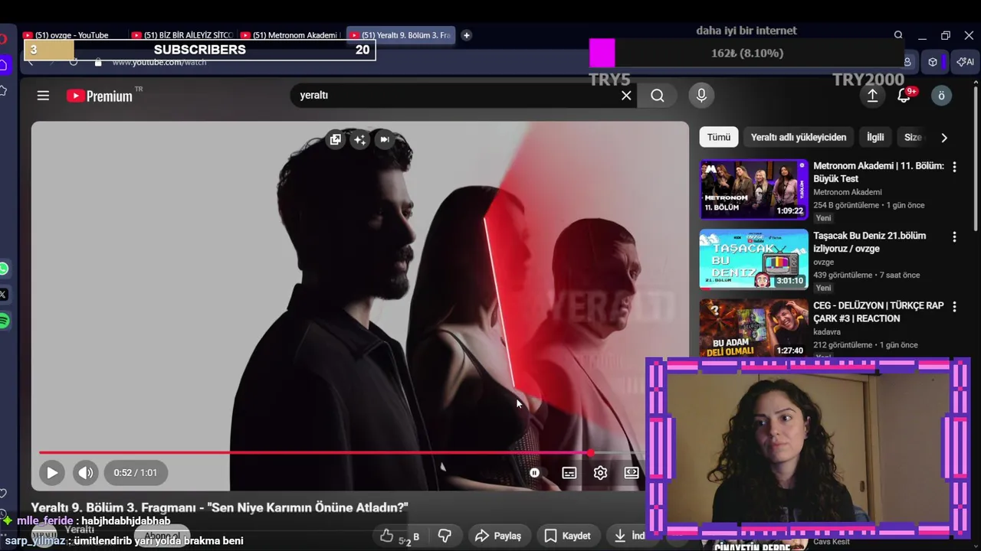Reload the page with the refresh icon

(74, 63)
